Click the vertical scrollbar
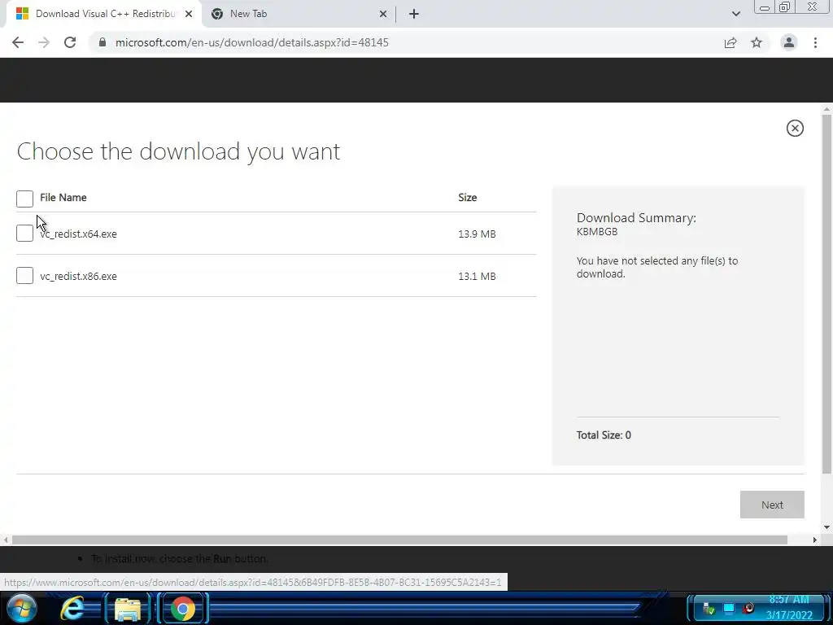 [826, 292]
